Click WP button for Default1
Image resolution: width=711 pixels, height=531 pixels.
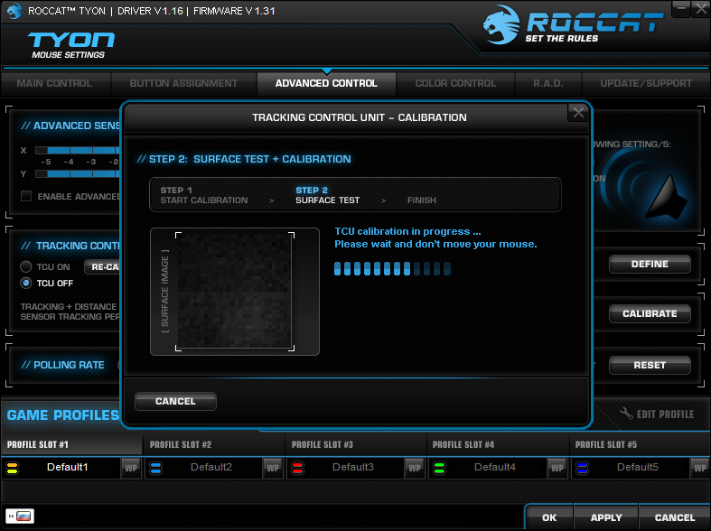(x=131, y=468)
